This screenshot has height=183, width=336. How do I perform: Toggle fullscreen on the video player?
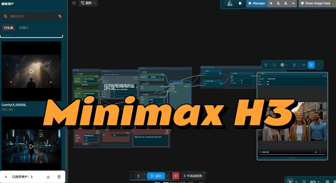click(x=320, y=152)
